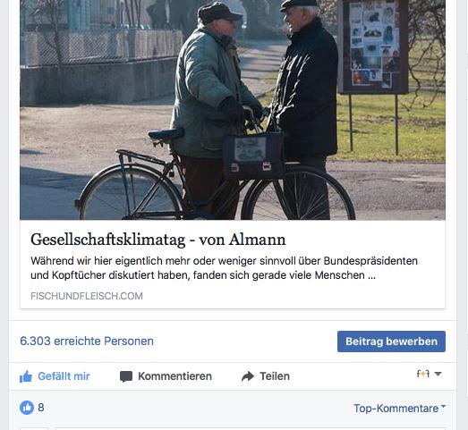
Task: Toggle Gefällt mir on this post
Action: pos(55,376)
